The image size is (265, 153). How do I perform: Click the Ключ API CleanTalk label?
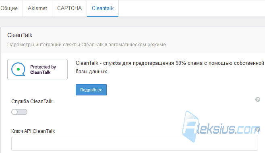33,131
